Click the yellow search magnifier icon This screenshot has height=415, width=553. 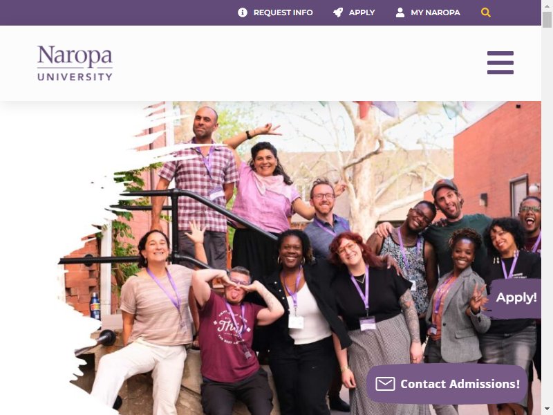[486, 12]
